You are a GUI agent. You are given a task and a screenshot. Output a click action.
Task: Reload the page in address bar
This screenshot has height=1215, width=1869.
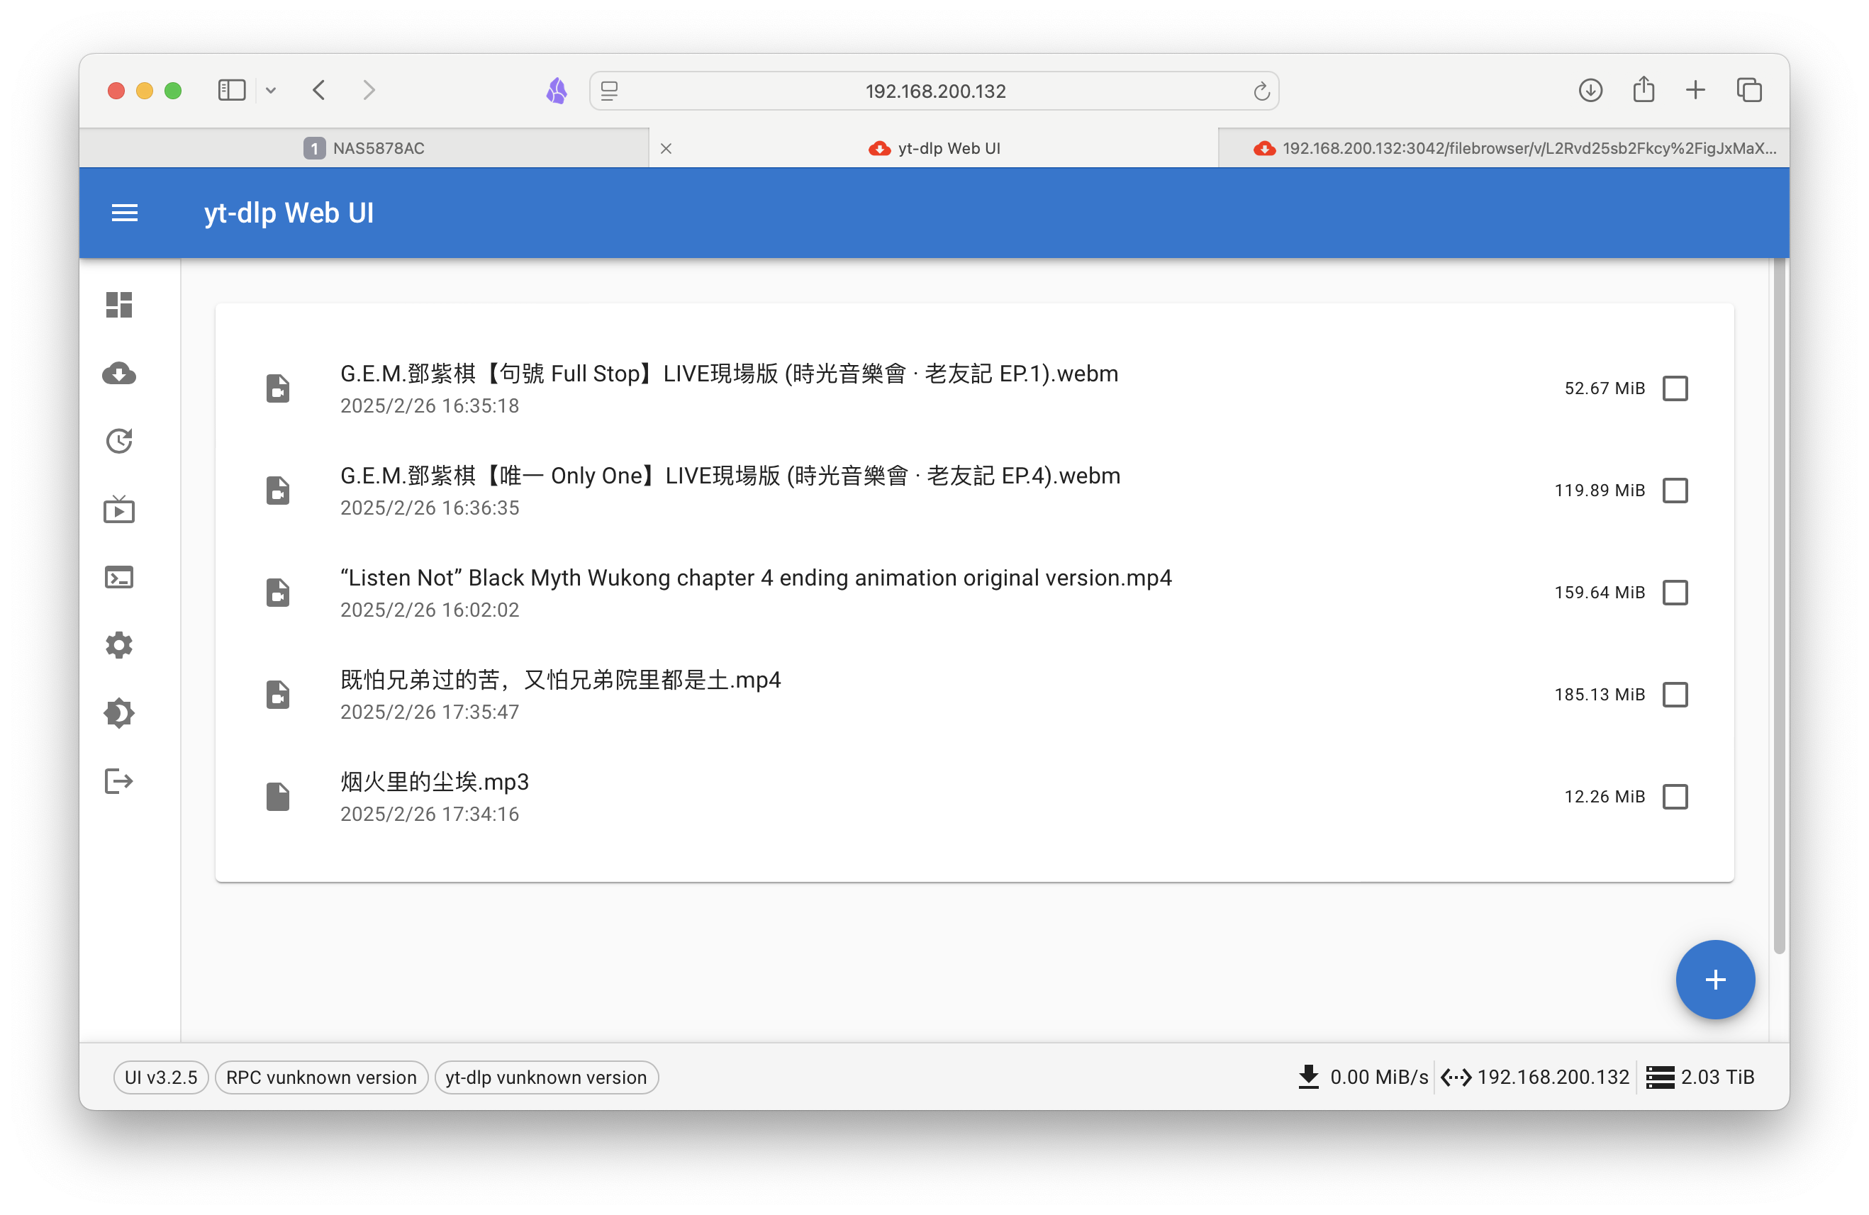(1261, 91)
